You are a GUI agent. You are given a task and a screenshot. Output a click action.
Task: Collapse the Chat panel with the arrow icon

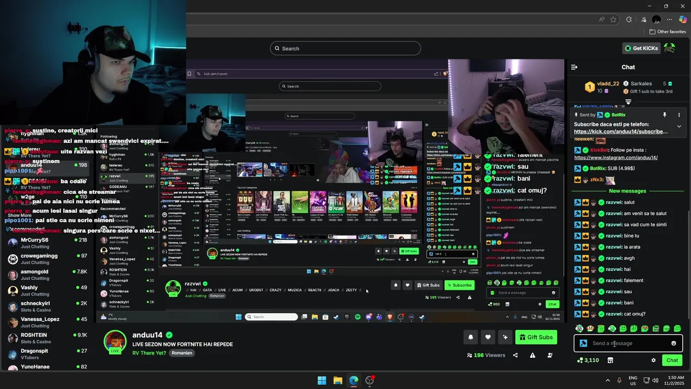(x=574, y=67)
